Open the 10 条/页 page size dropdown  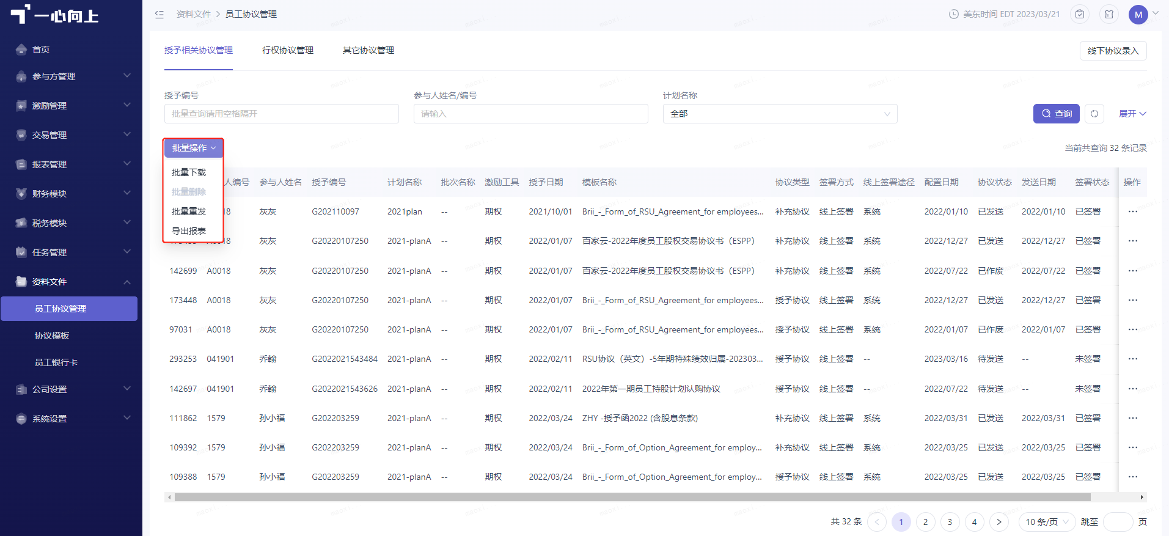pos(1047,522)
